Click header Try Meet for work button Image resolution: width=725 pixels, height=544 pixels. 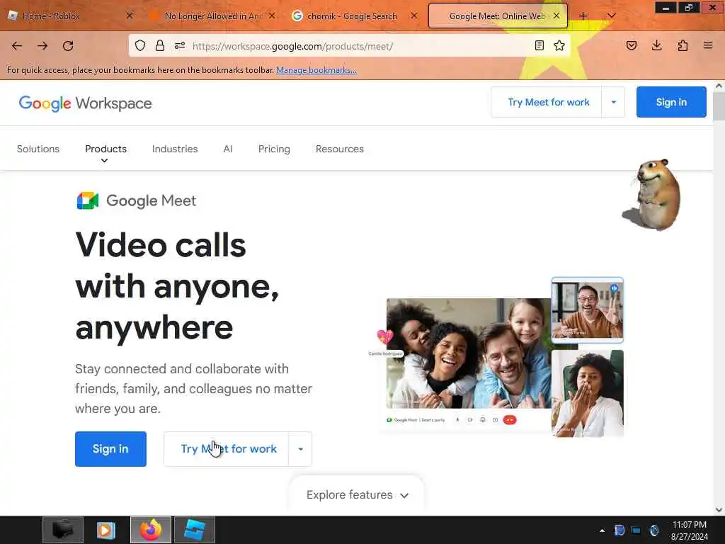(547, 102)
